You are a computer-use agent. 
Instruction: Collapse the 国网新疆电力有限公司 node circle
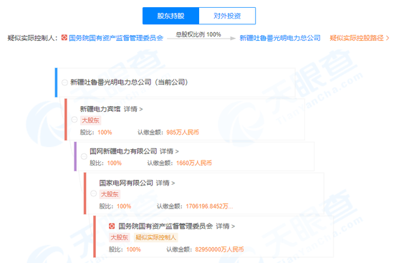click(84, 156)
